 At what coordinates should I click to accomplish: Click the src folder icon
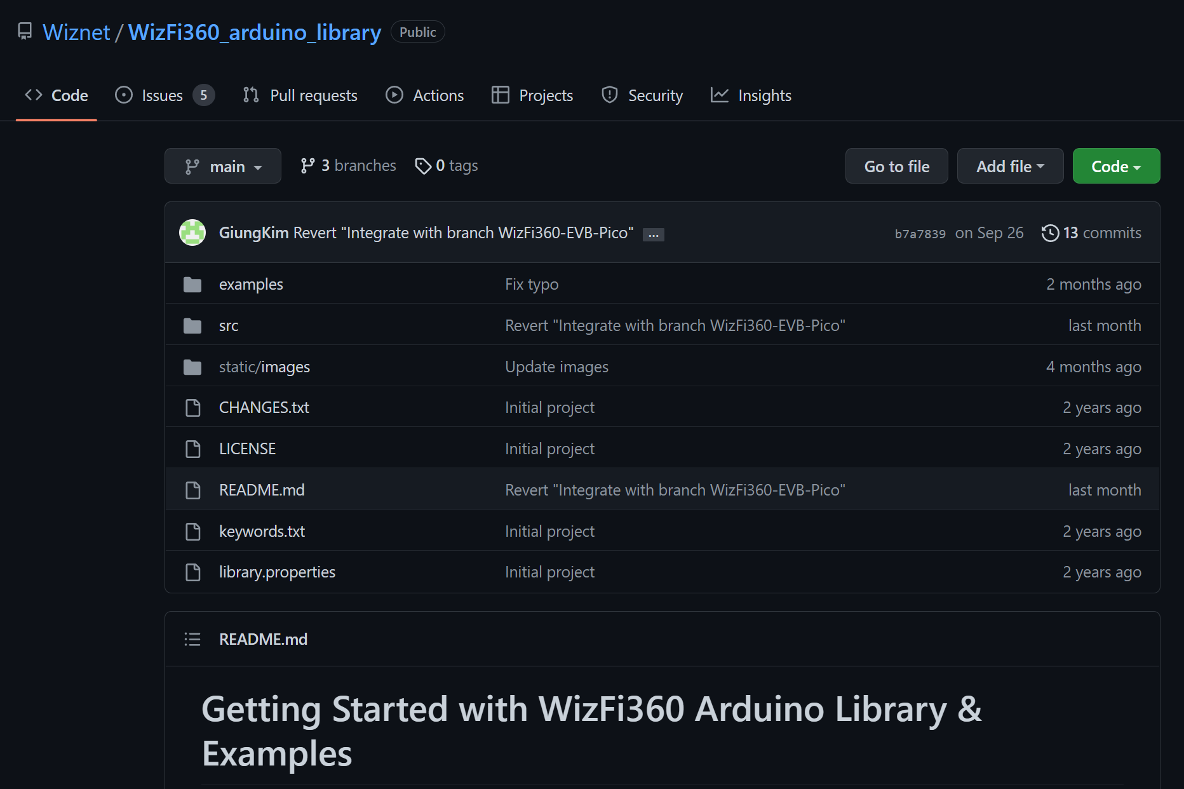pos(192,326)
